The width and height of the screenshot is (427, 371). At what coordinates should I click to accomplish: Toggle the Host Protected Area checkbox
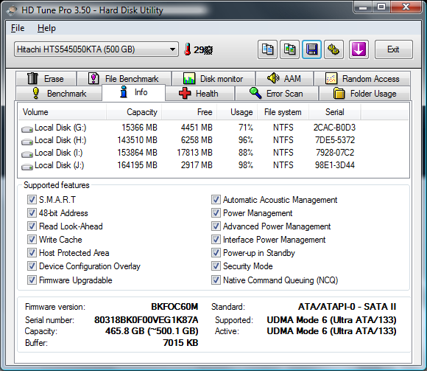[x=32, y=252]
